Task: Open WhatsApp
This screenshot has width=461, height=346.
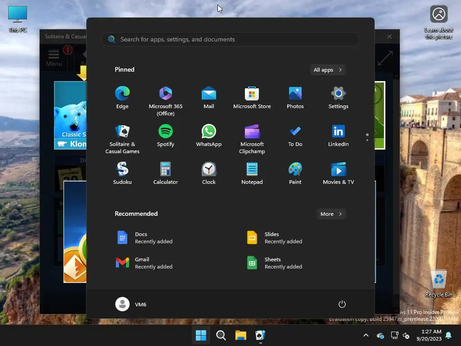Action: [209, 136]
